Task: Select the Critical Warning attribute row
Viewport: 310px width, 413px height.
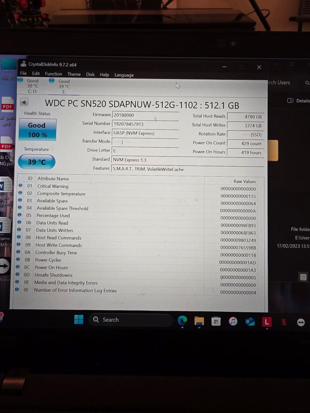Action: (52, 186)
